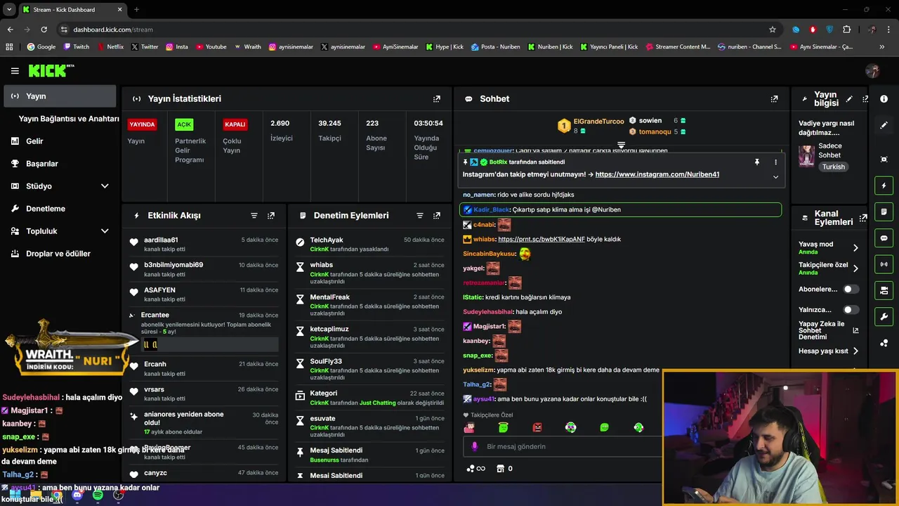This screenshot has height=506, width=899.
Task: Toggle the Yalnızca chat mode switch
Action: point(851,310)
